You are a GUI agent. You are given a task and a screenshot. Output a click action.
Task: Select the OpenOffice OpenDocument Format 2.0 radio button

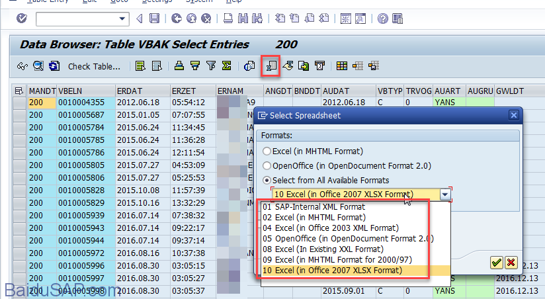[267, 166]
